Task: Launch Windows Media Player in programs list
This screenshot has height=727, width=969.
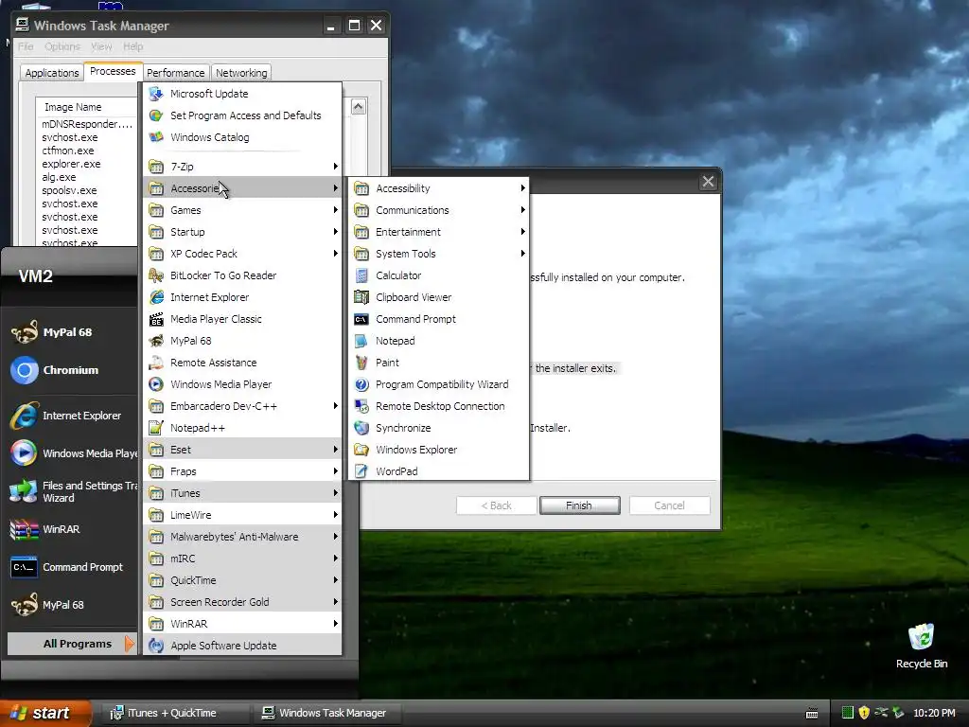Action: click(x=242, y=384)
